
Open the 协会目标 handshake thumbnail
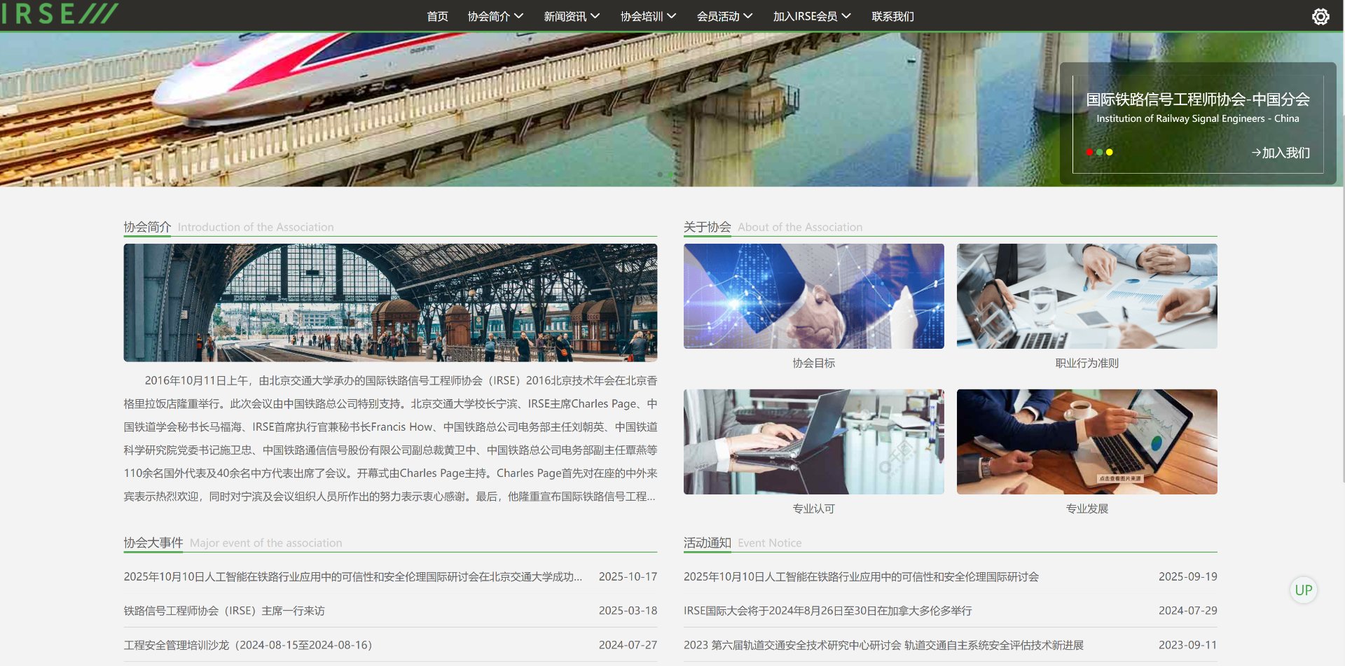(814, 296)
